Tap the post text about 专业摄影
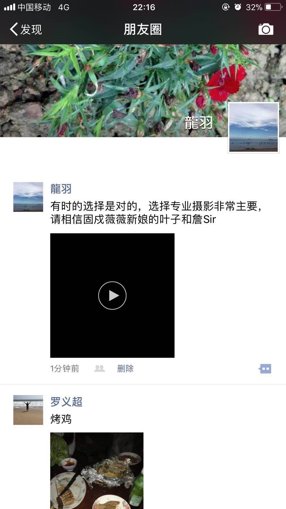286x509 pixels. coord(156,213)
